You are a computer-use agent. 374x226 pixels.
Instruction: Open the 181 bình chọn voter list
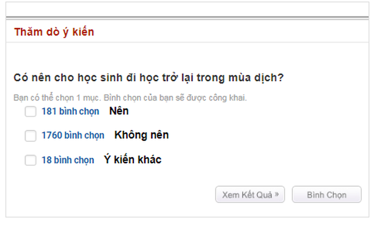[x=71, y=111]
